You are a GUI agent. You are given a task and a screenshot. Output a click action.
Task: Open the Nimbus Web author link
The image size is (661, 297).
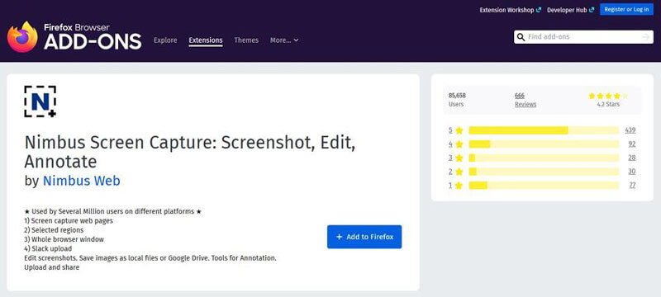81,181
